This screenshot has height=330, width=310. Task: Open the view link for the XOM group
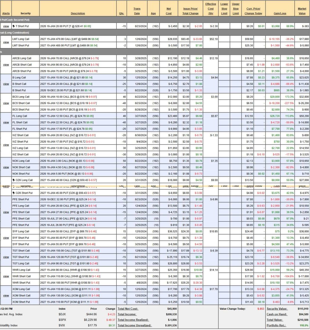coord(6,296)
